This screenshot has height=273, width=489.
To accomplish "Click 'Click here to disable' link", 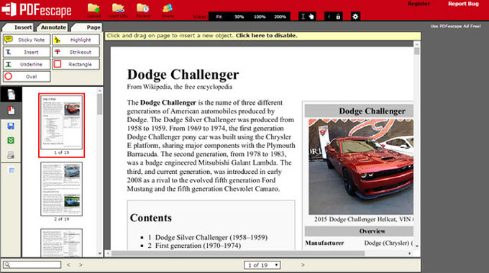I will [266, 35].
